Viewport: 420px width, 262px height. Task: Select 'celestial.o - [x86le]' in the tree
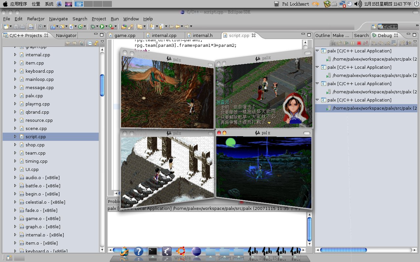pos(45,202)
